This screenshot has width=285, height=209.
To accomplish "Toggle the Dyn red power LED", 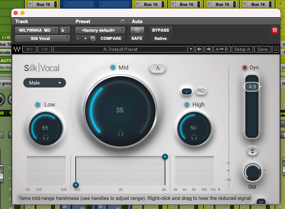I will tap(245, 68).
